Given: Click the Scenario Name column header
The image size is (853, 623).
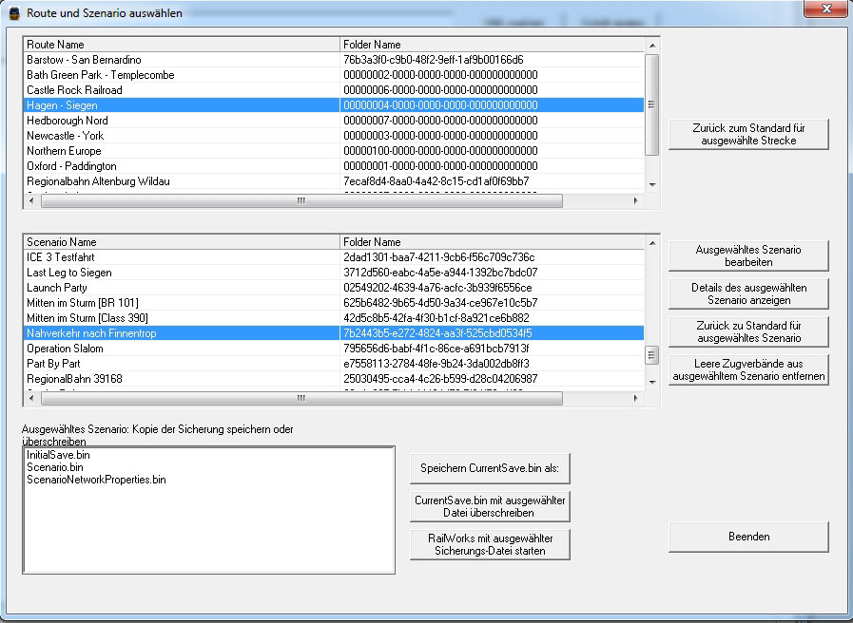Looking at the screenshot, I should [182, 242].
